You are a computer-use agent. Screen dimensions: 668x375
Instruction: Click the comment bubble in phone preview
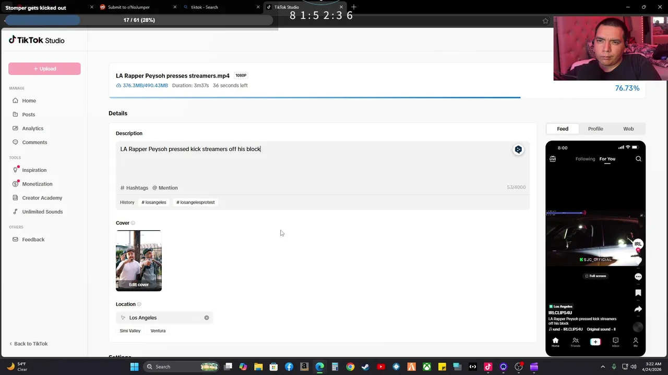coord(638,277)
